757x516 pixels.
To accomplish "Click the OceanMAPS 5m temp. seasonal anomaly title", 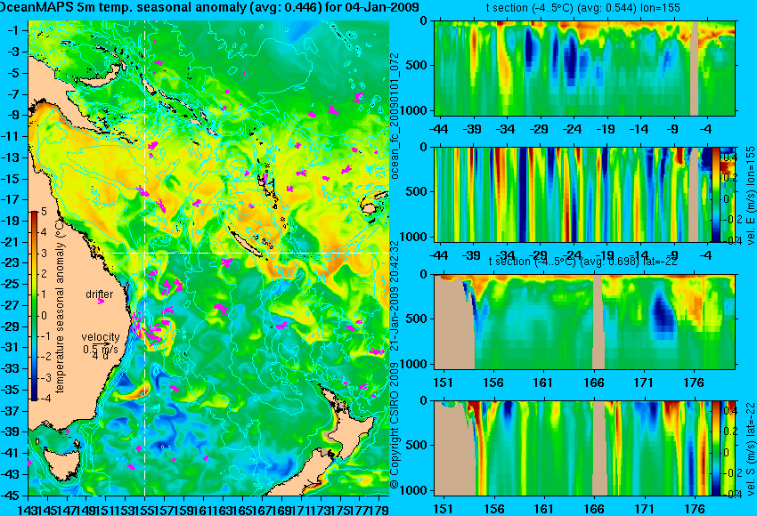I will (209, 7).
